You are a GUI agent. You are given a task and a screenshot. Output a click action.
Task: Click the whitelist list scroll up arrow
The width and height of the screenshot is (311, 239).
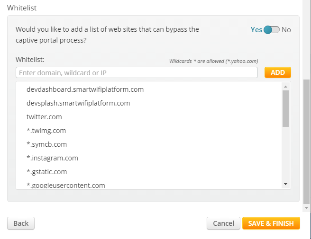pos(285,87)
